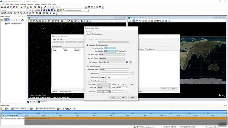Open Scenario Analysis Period dropdown in timeline
This screenshot has width=228, height=128.
(54, 108)
